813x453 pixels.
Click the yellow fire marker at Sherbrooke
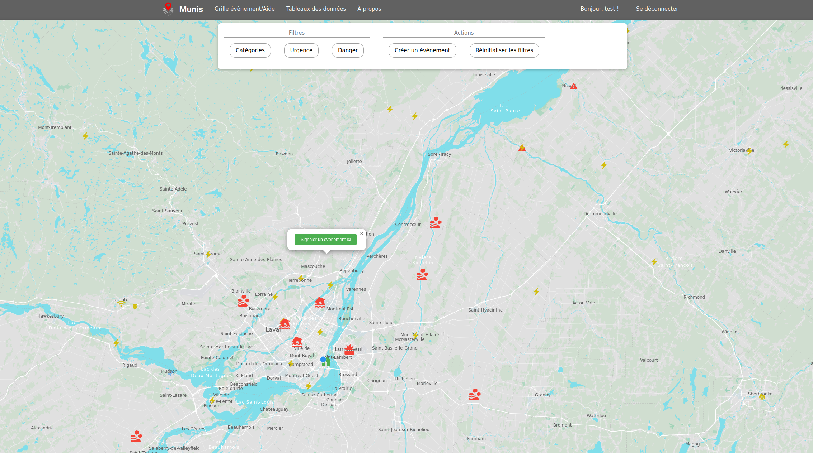pos(762,397)
